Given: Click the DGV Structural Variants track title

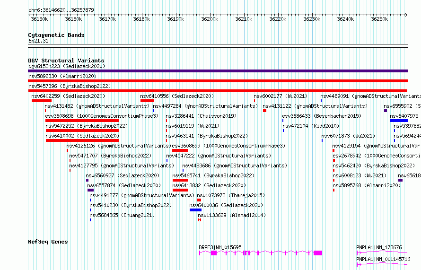Looking at the screenshot, I should 66,61.
